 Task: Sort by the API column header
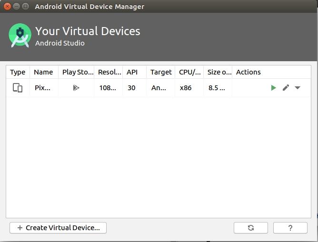click(132, 72)
